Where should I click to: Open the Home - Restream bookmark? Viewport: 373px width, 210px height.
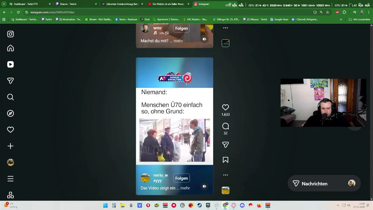[x=126, y=20]
